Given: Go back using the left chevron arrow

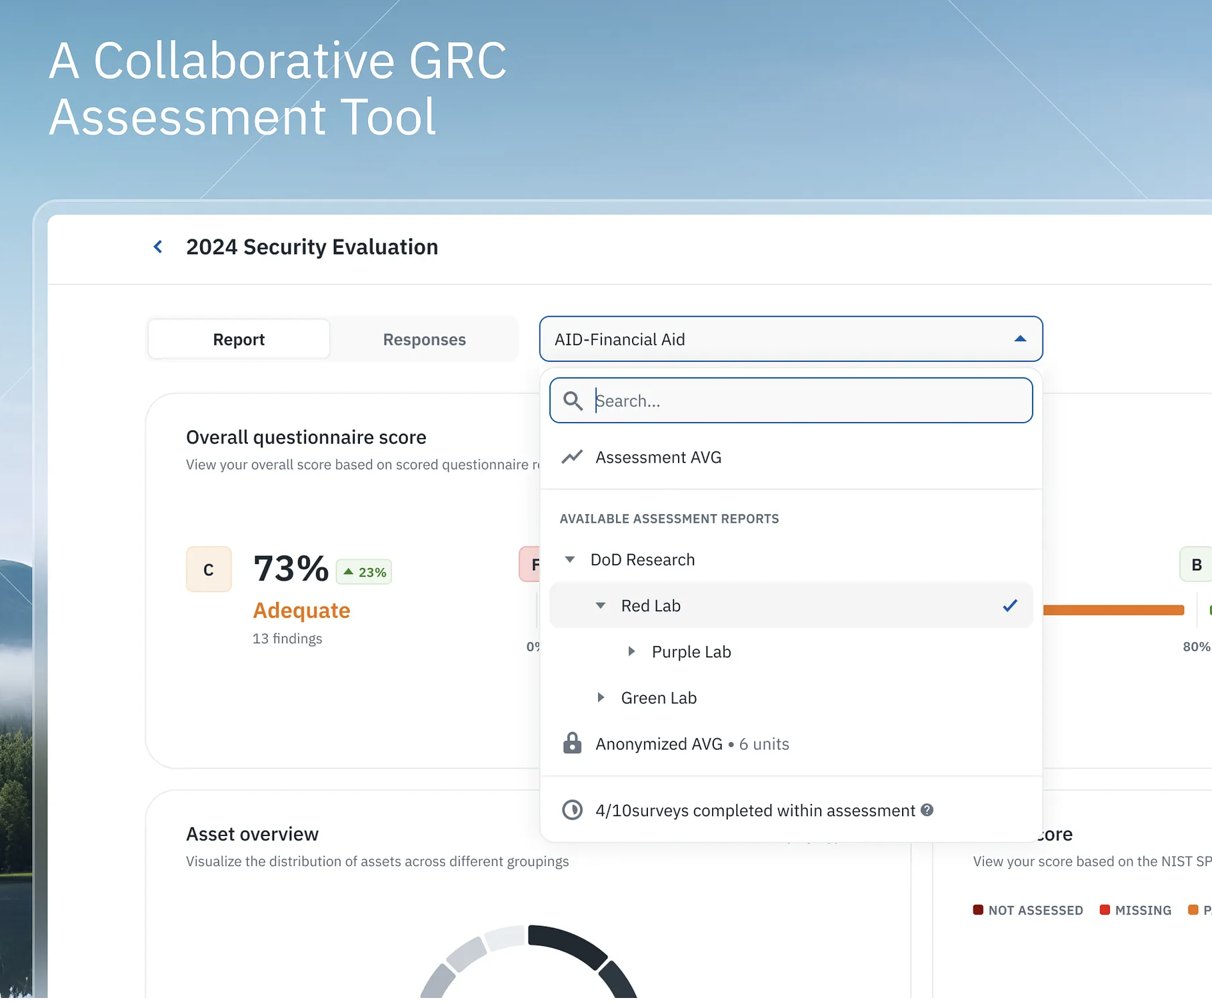Looking at the screenshot, I should pyautogui.click(x=158, y=247).
